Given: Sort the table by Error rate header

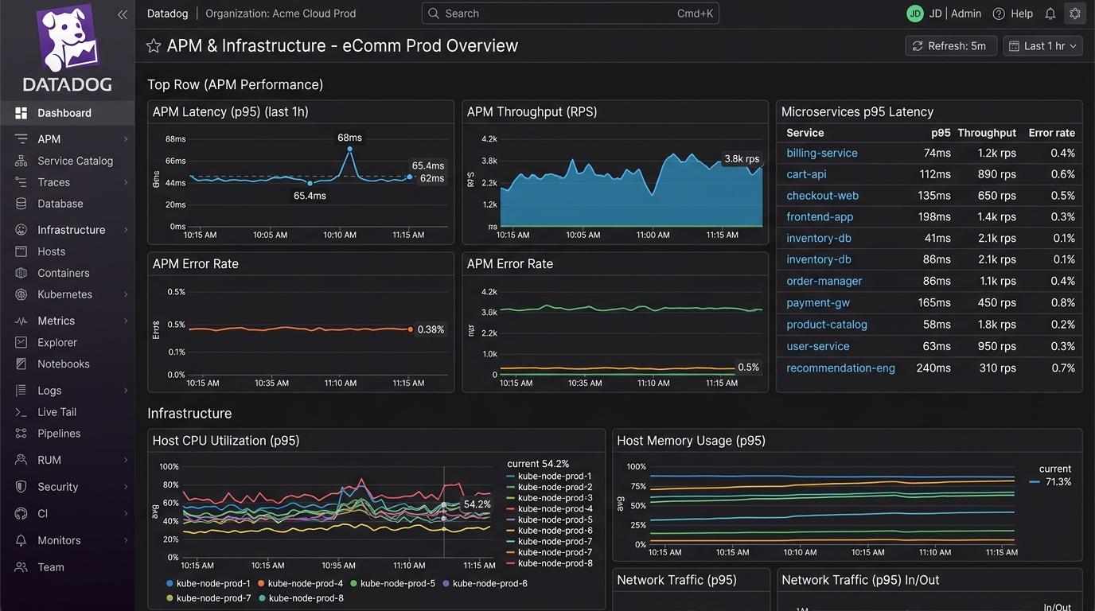Looking at the screenshot, I should click(1051, 133).
